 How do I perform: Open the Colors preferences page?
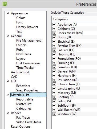(21, 18)
